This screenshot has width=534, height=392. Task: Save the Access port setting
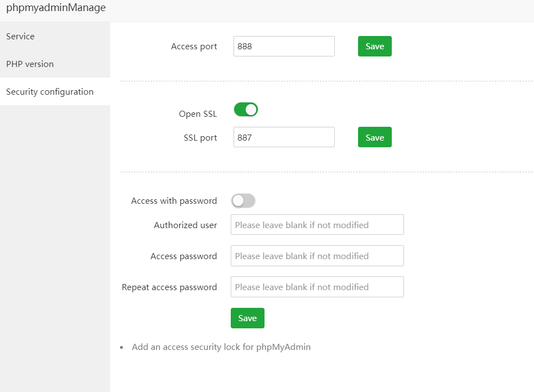click(x=375, y=47)
